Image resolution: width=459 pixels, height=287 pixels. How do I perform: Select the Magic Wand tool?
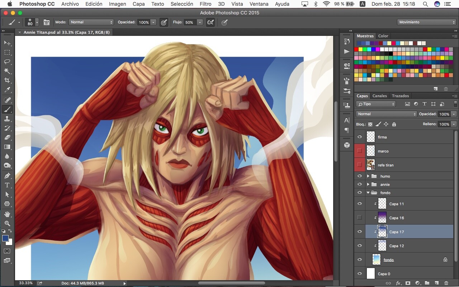(7, 71)
